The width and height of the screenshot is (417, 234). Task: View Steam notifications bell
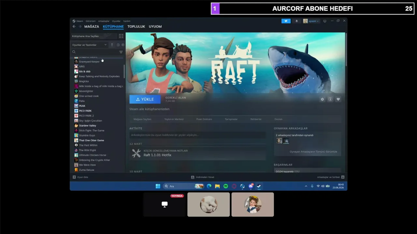(296, 21)
